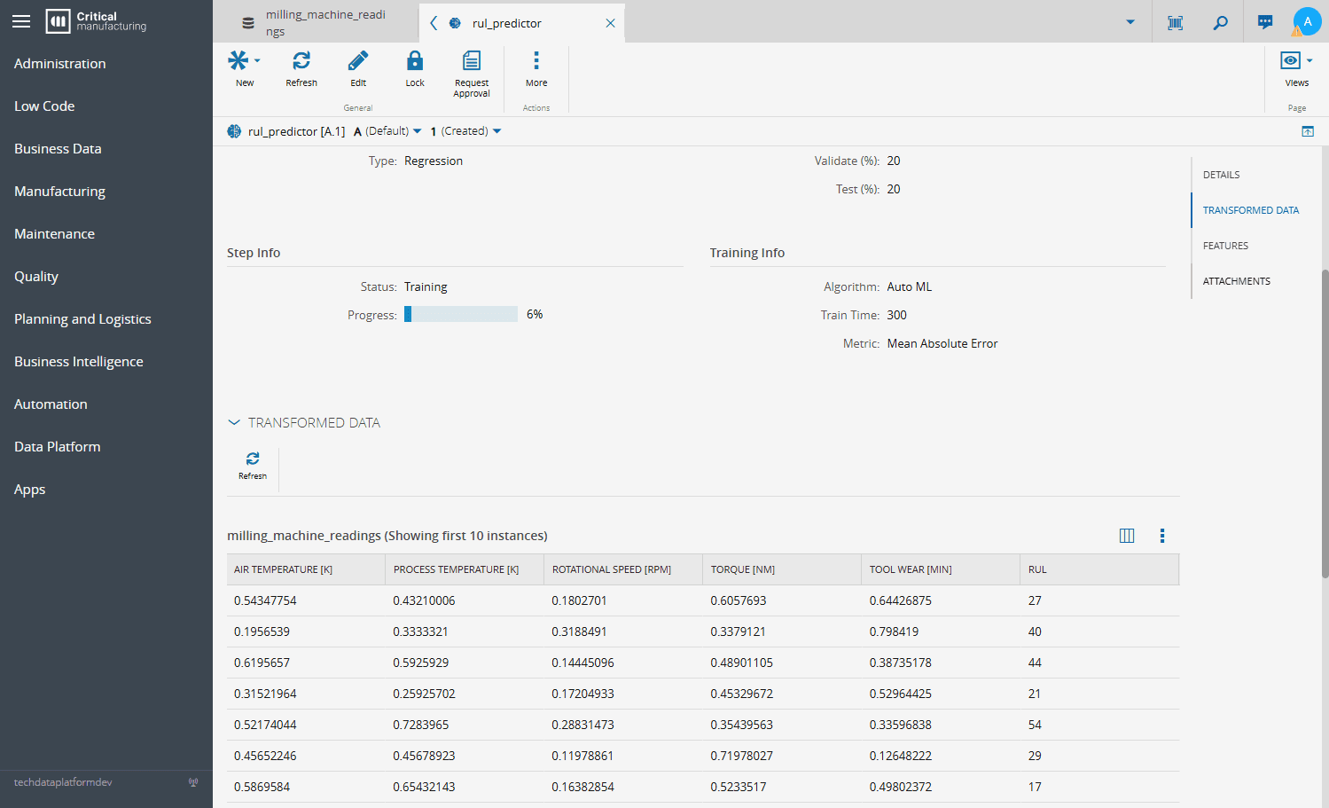Jump to FEATURES section link
This screenshot has width=1329, height=808.
coord(1225,246)
